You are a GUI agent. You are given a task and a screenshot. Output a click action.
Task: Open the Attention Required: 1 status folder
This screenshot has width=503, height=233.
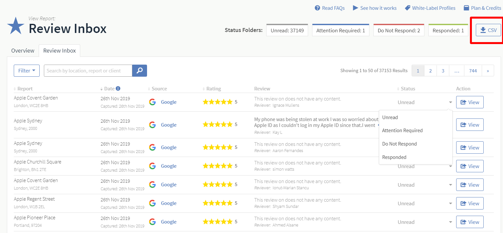point(341,30)
